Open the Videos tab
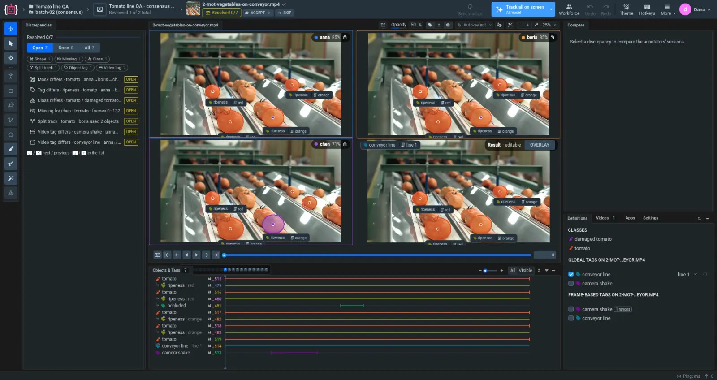The height and width of the screenshot is (380, 717). [x=605, y=218]
